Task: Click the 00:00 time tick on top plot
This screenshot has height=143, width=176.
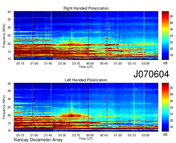Action: click(90, 63)
